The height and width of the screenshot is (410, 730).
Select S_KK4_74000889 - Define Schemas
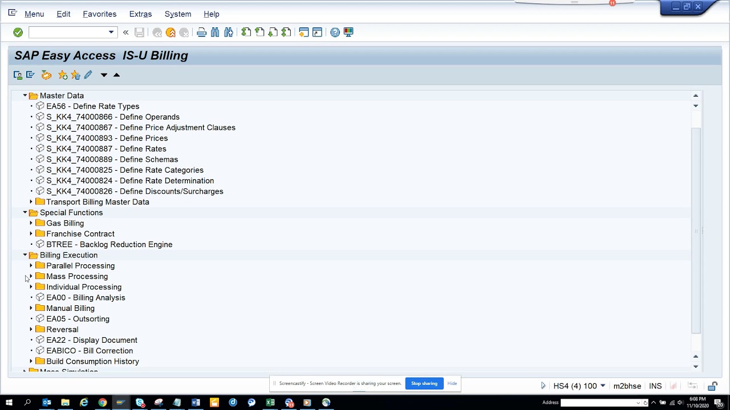[x=112, y=159]
